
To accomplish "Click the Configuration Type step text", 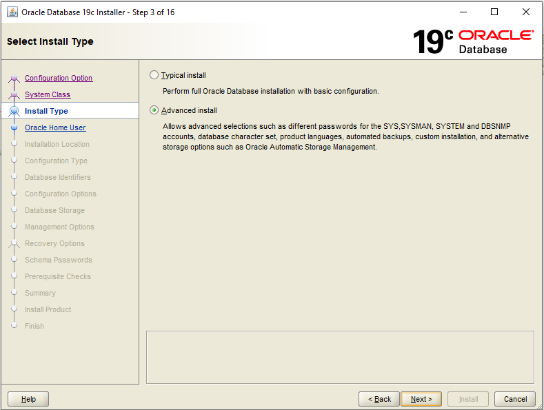I will click(x=56, y=161).
